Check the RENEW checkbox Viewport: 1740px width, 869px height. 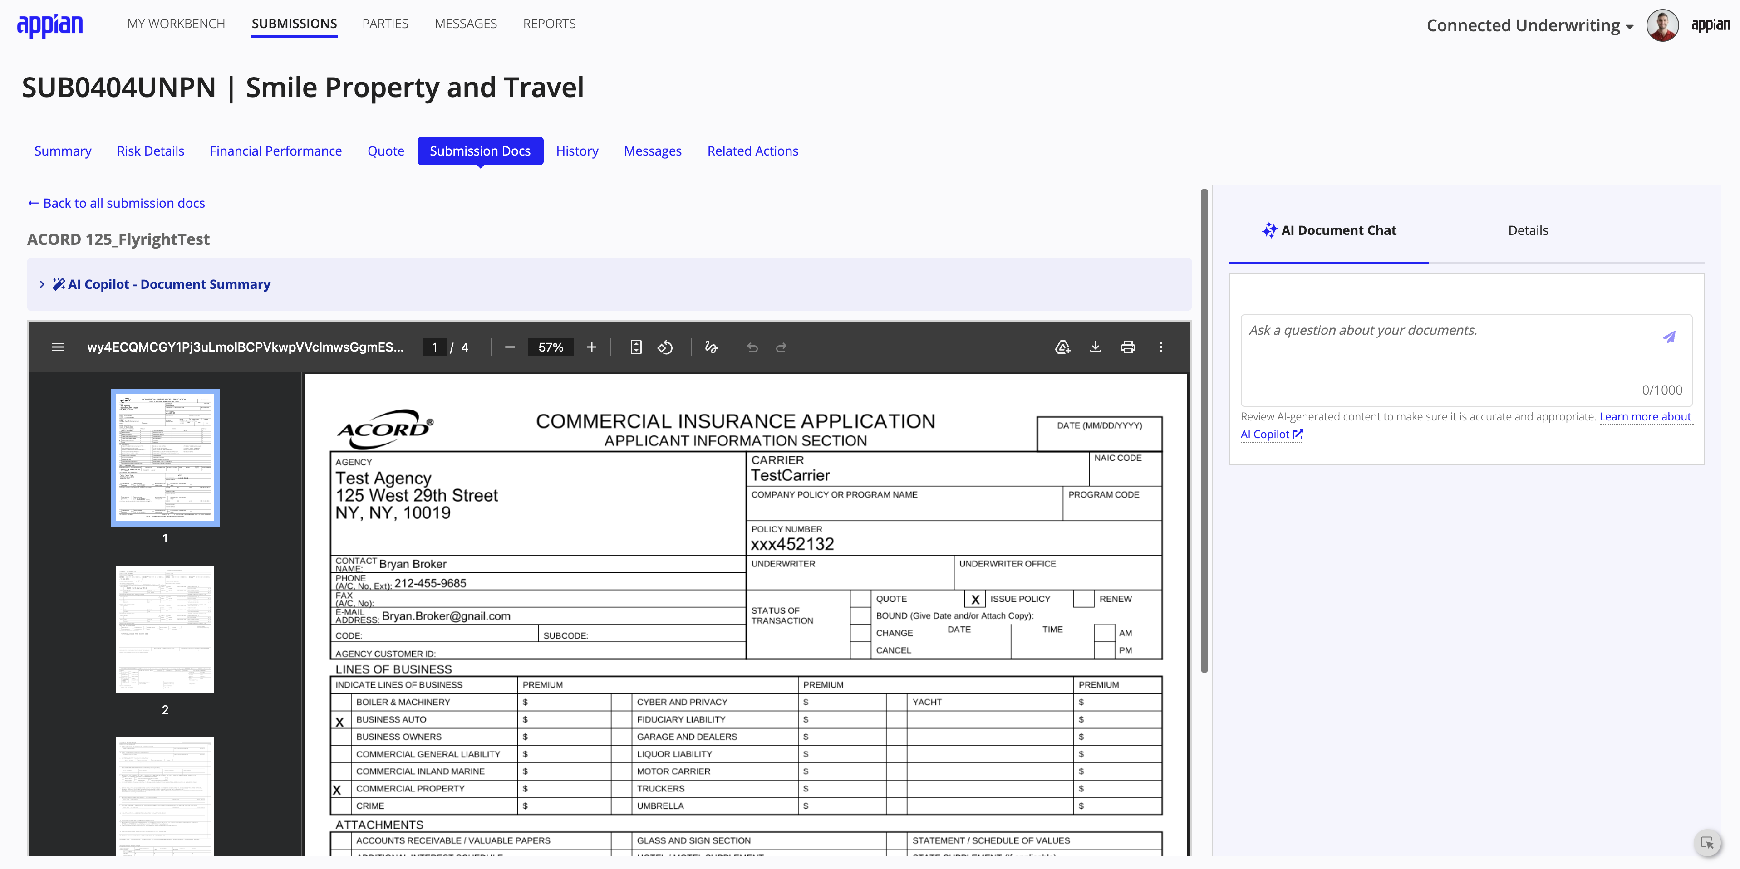[1083, 599]
